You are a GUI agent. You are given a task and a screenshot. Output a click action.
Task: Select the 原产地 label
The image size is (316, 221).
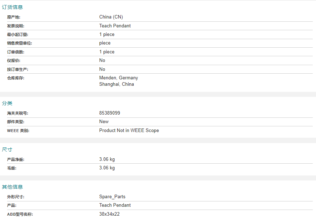[x=14, y=17]
